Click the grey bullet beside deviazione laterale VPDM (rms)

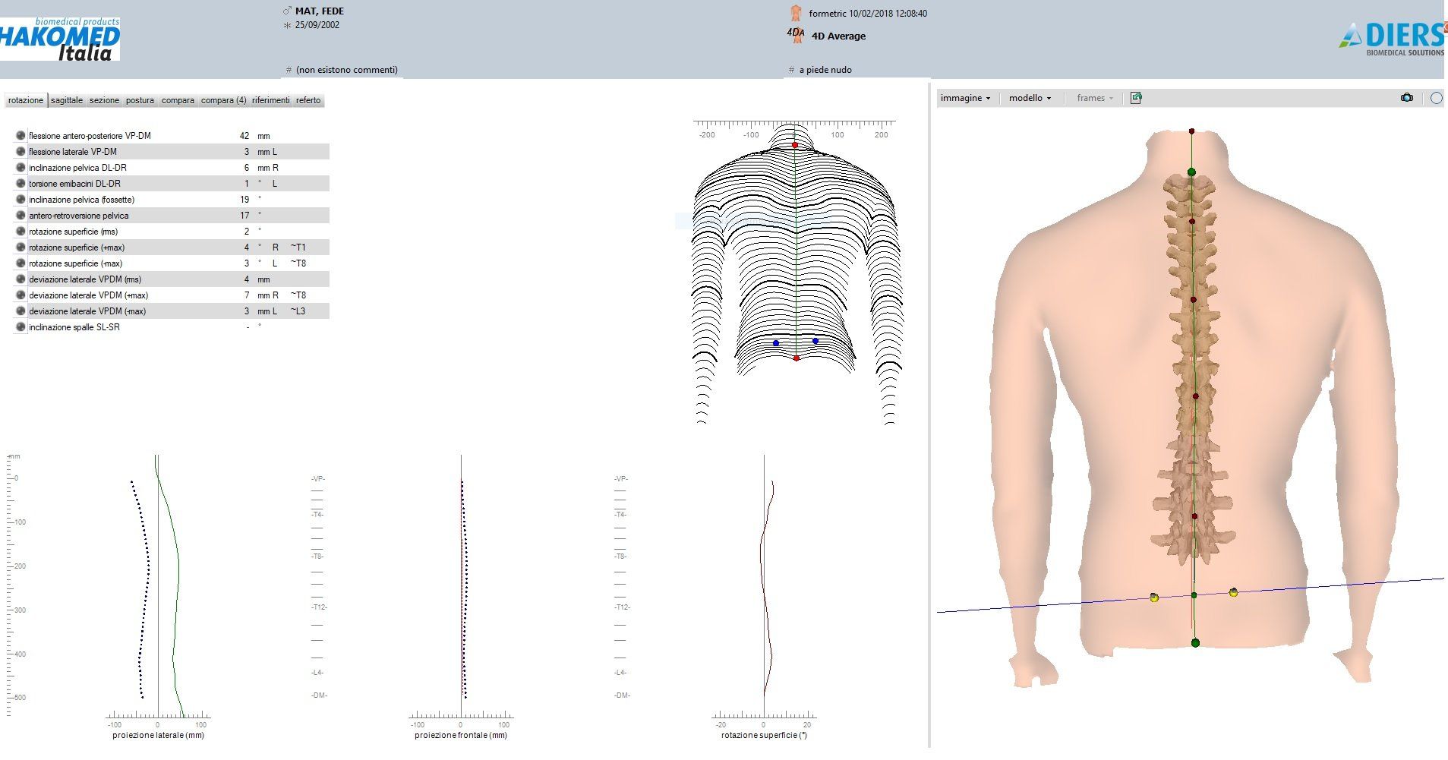[x=21, y=279]
